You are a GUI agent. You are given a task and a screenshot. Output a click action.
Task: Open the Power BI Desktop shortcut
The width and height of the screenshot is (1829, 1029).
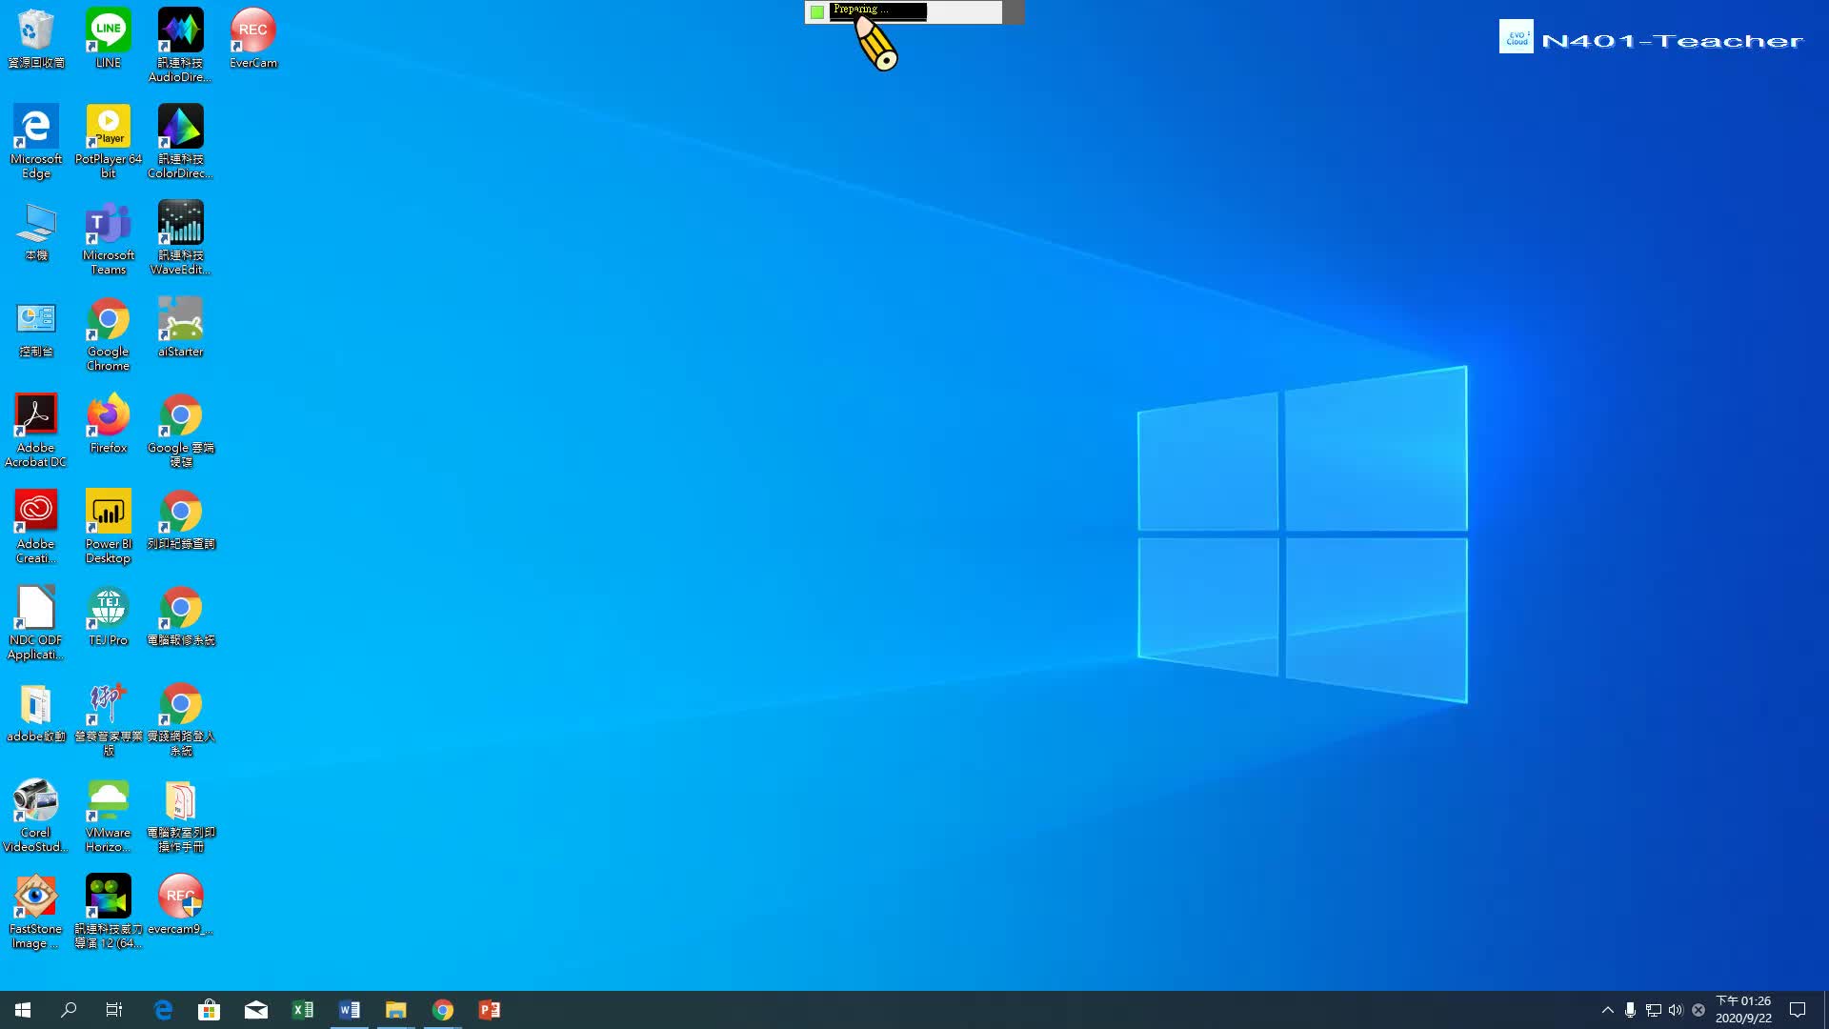[x=108, y=526]
